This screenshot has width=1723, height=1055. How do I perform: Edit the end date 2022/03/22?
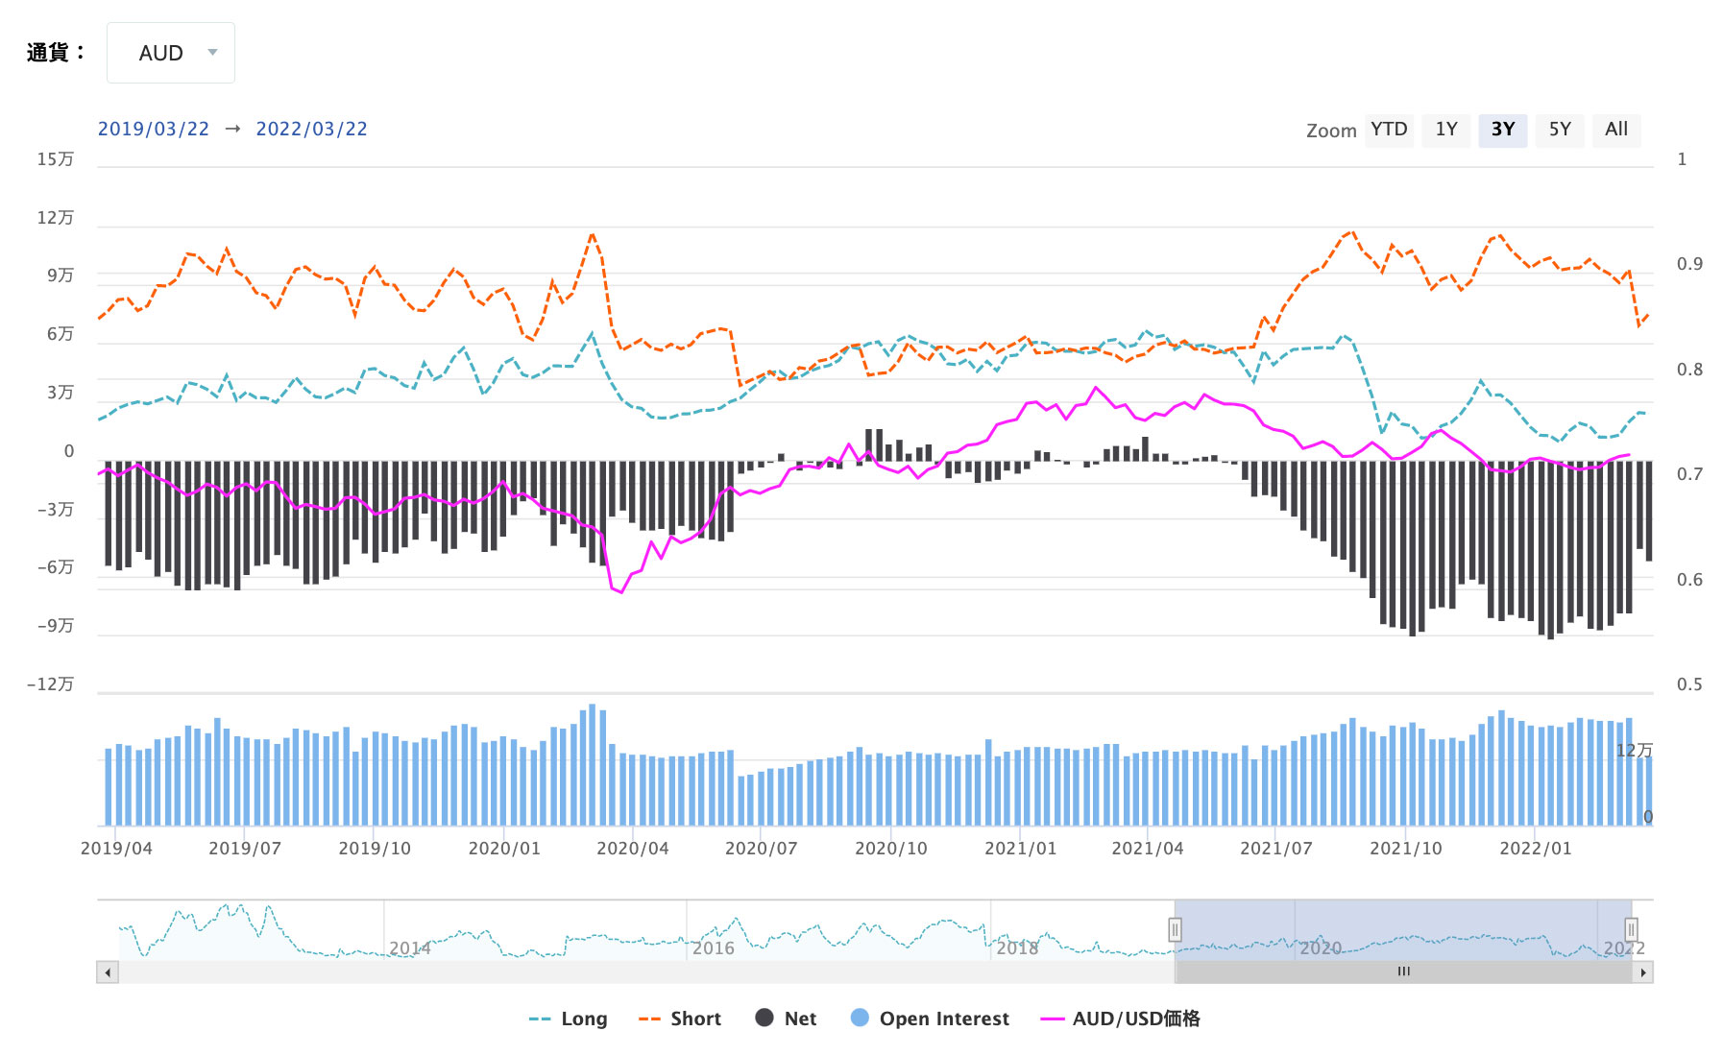[311, 129]
